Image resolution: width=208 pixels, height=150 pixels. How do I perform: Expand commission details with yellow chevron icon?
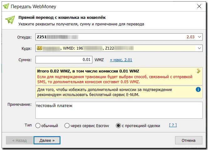pos(199,71)
